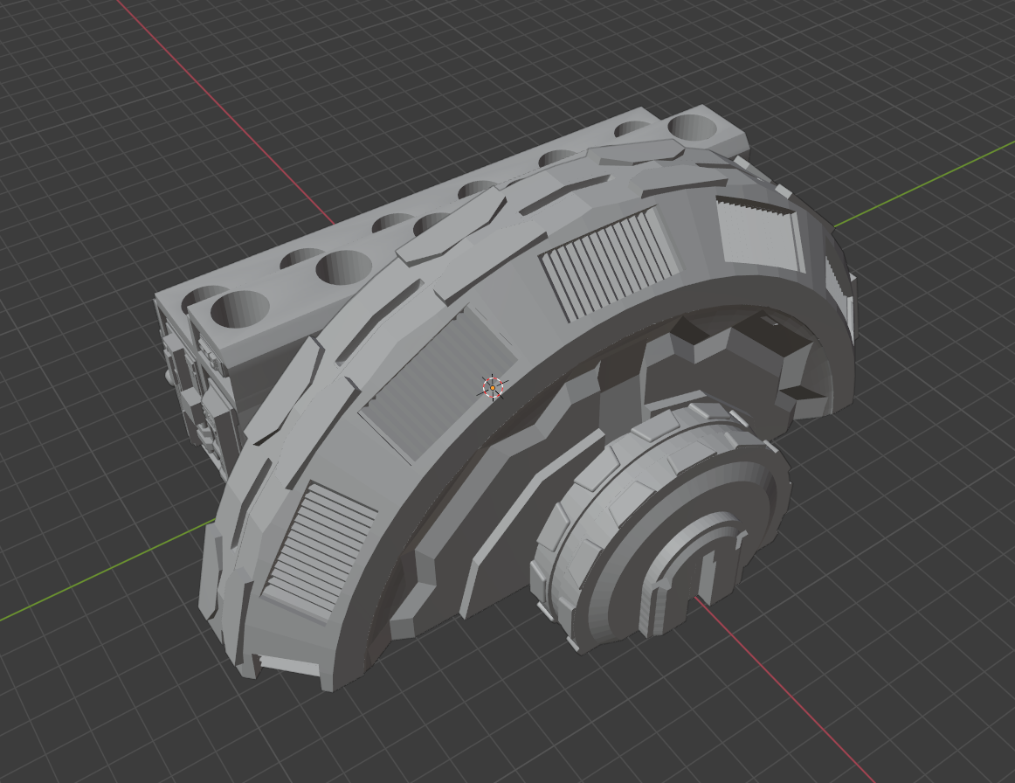1015x783 pixels.
Task: Select the round hub cap with U-shaped emblem
Action: [660, 527]
